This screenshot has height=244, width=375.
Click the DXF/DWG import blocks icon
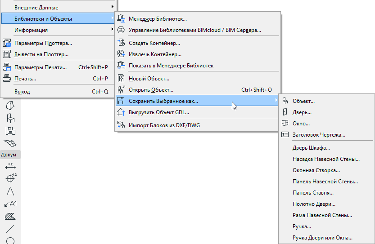(x=121, y=125)
